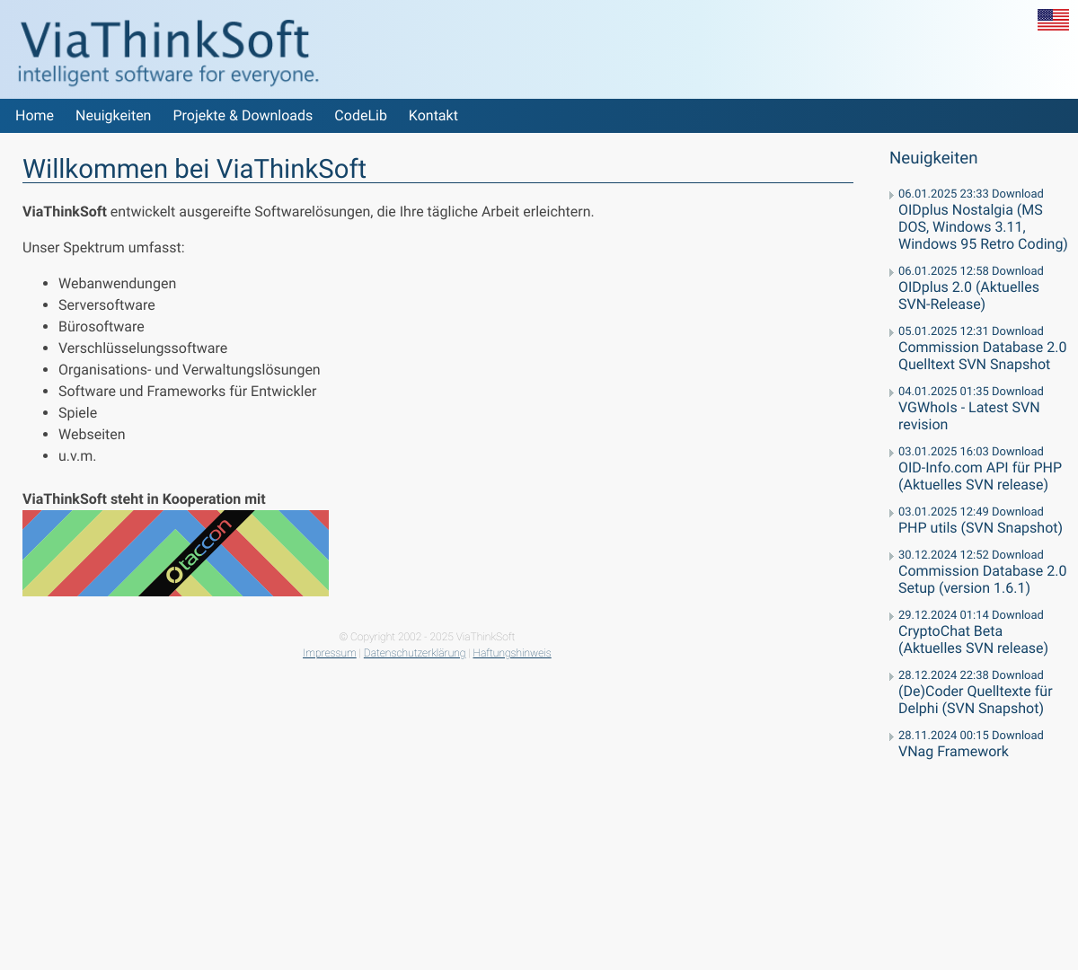Click the u.v.m. list item
1078x970 pixels.
pyautogui.click(x=77, y=456)
